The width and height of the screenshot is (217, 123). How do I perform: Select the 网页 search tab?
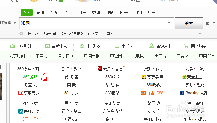[x=27, y=12]
